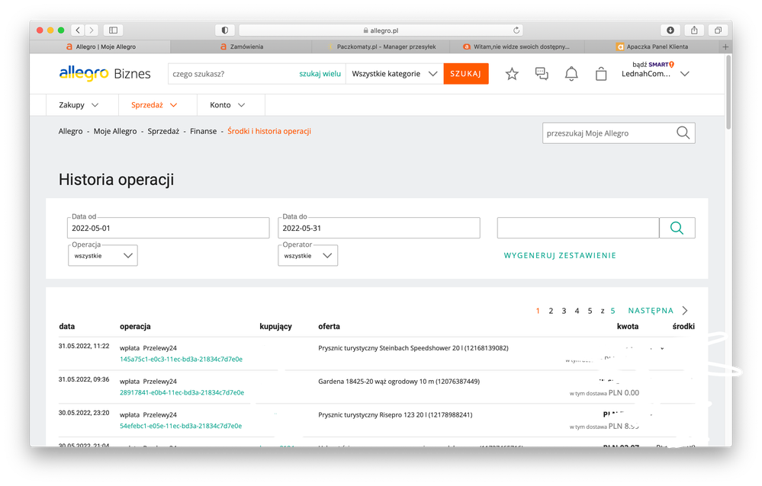The width and height of the screenshot is (762, 486).
Task: Click the Data od date field
Action: click(168, 228)
